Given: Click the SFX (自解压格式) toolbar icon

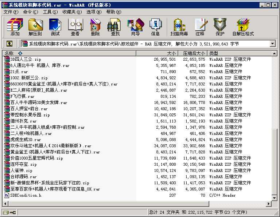Looking at the screenshot, I should [x=243, y=27].
